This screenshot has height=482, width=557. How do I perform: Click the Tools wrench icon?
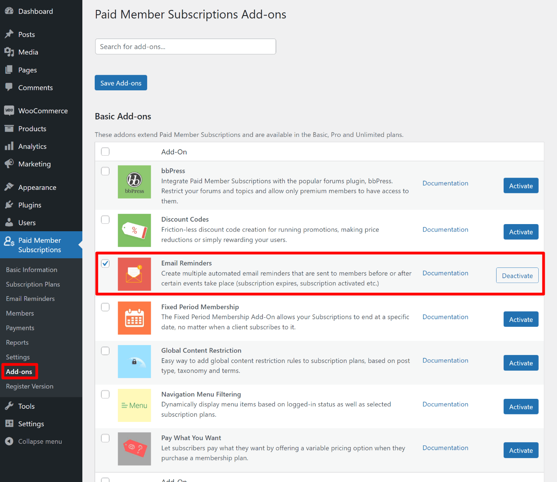(9, 406)
